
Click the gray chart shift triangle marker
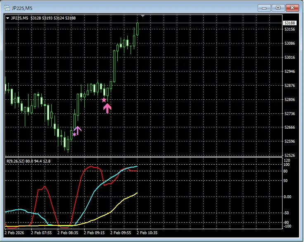142,16
